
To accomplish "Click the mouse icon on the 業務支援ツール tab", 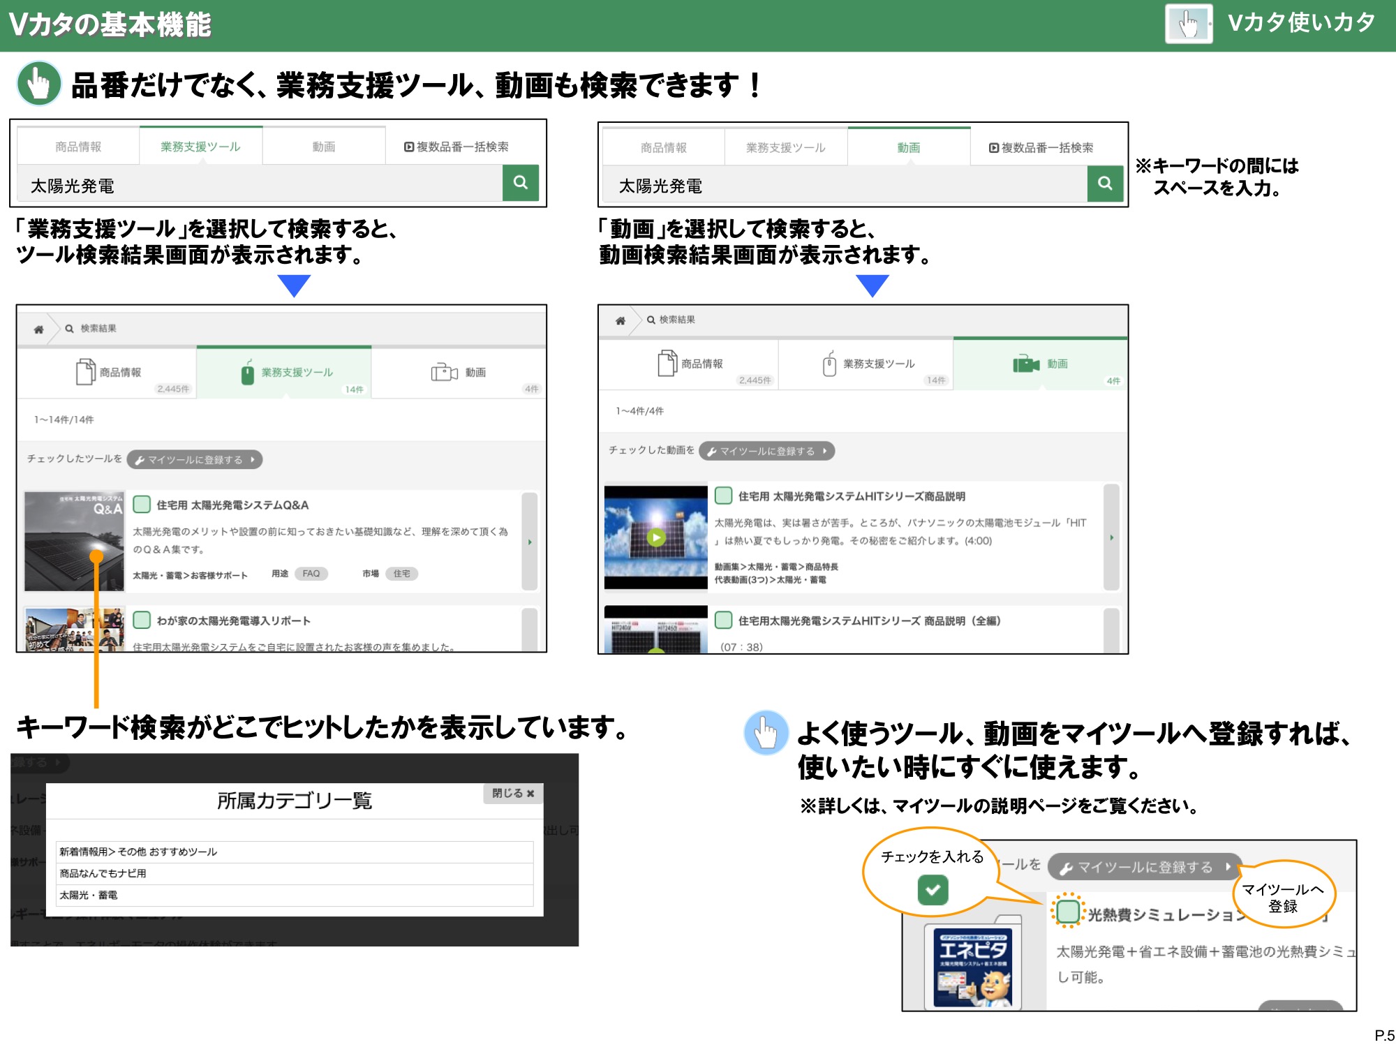I will (246, 372).
